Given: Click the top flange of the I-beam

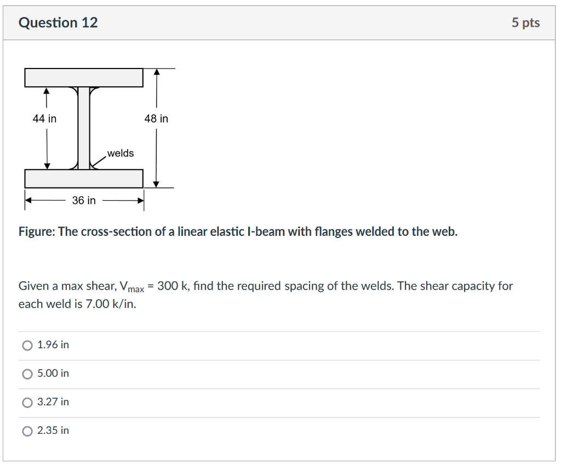Looking at the screenshot, I should pos(83,77).
